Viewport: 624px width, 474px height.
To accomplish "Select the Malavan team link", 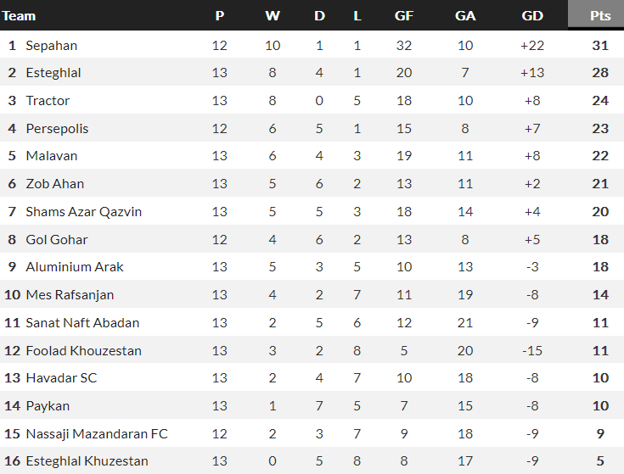I will pos(51,156).
